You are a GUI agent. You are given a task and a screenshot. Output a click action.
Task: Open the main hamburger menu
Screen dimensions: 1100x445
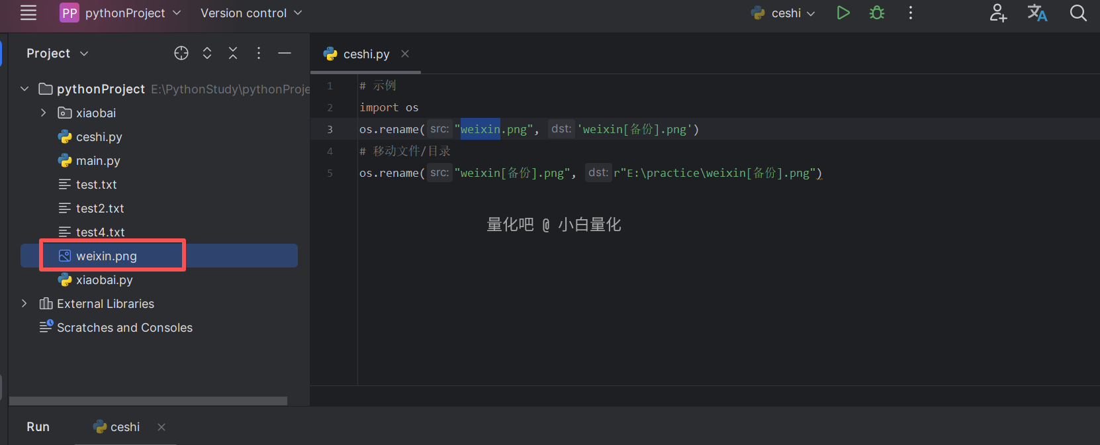[28, 13]
